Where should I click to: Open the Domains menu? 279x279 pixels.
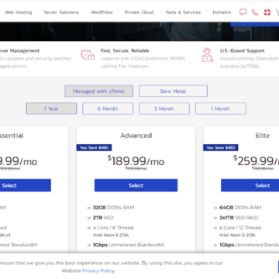[x=222, y=12]
